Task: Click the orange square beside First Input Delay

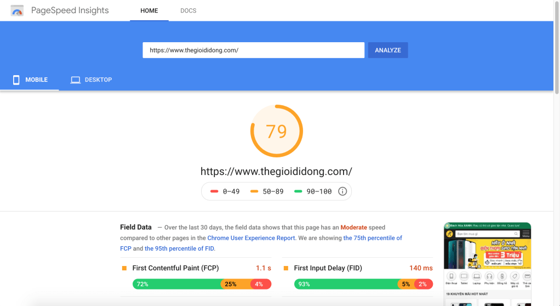Action: click(286, 268)
